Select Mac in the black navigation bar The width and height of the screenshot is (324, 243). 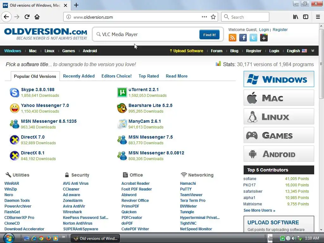click(33, 51)
